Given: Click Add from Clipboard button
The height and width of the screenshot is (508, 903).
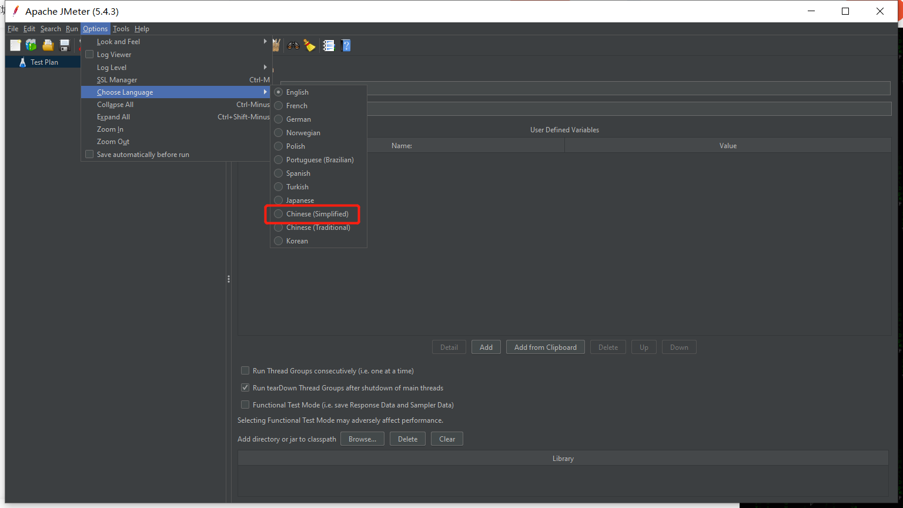Looking at the screenshot, I should (546, 347).
